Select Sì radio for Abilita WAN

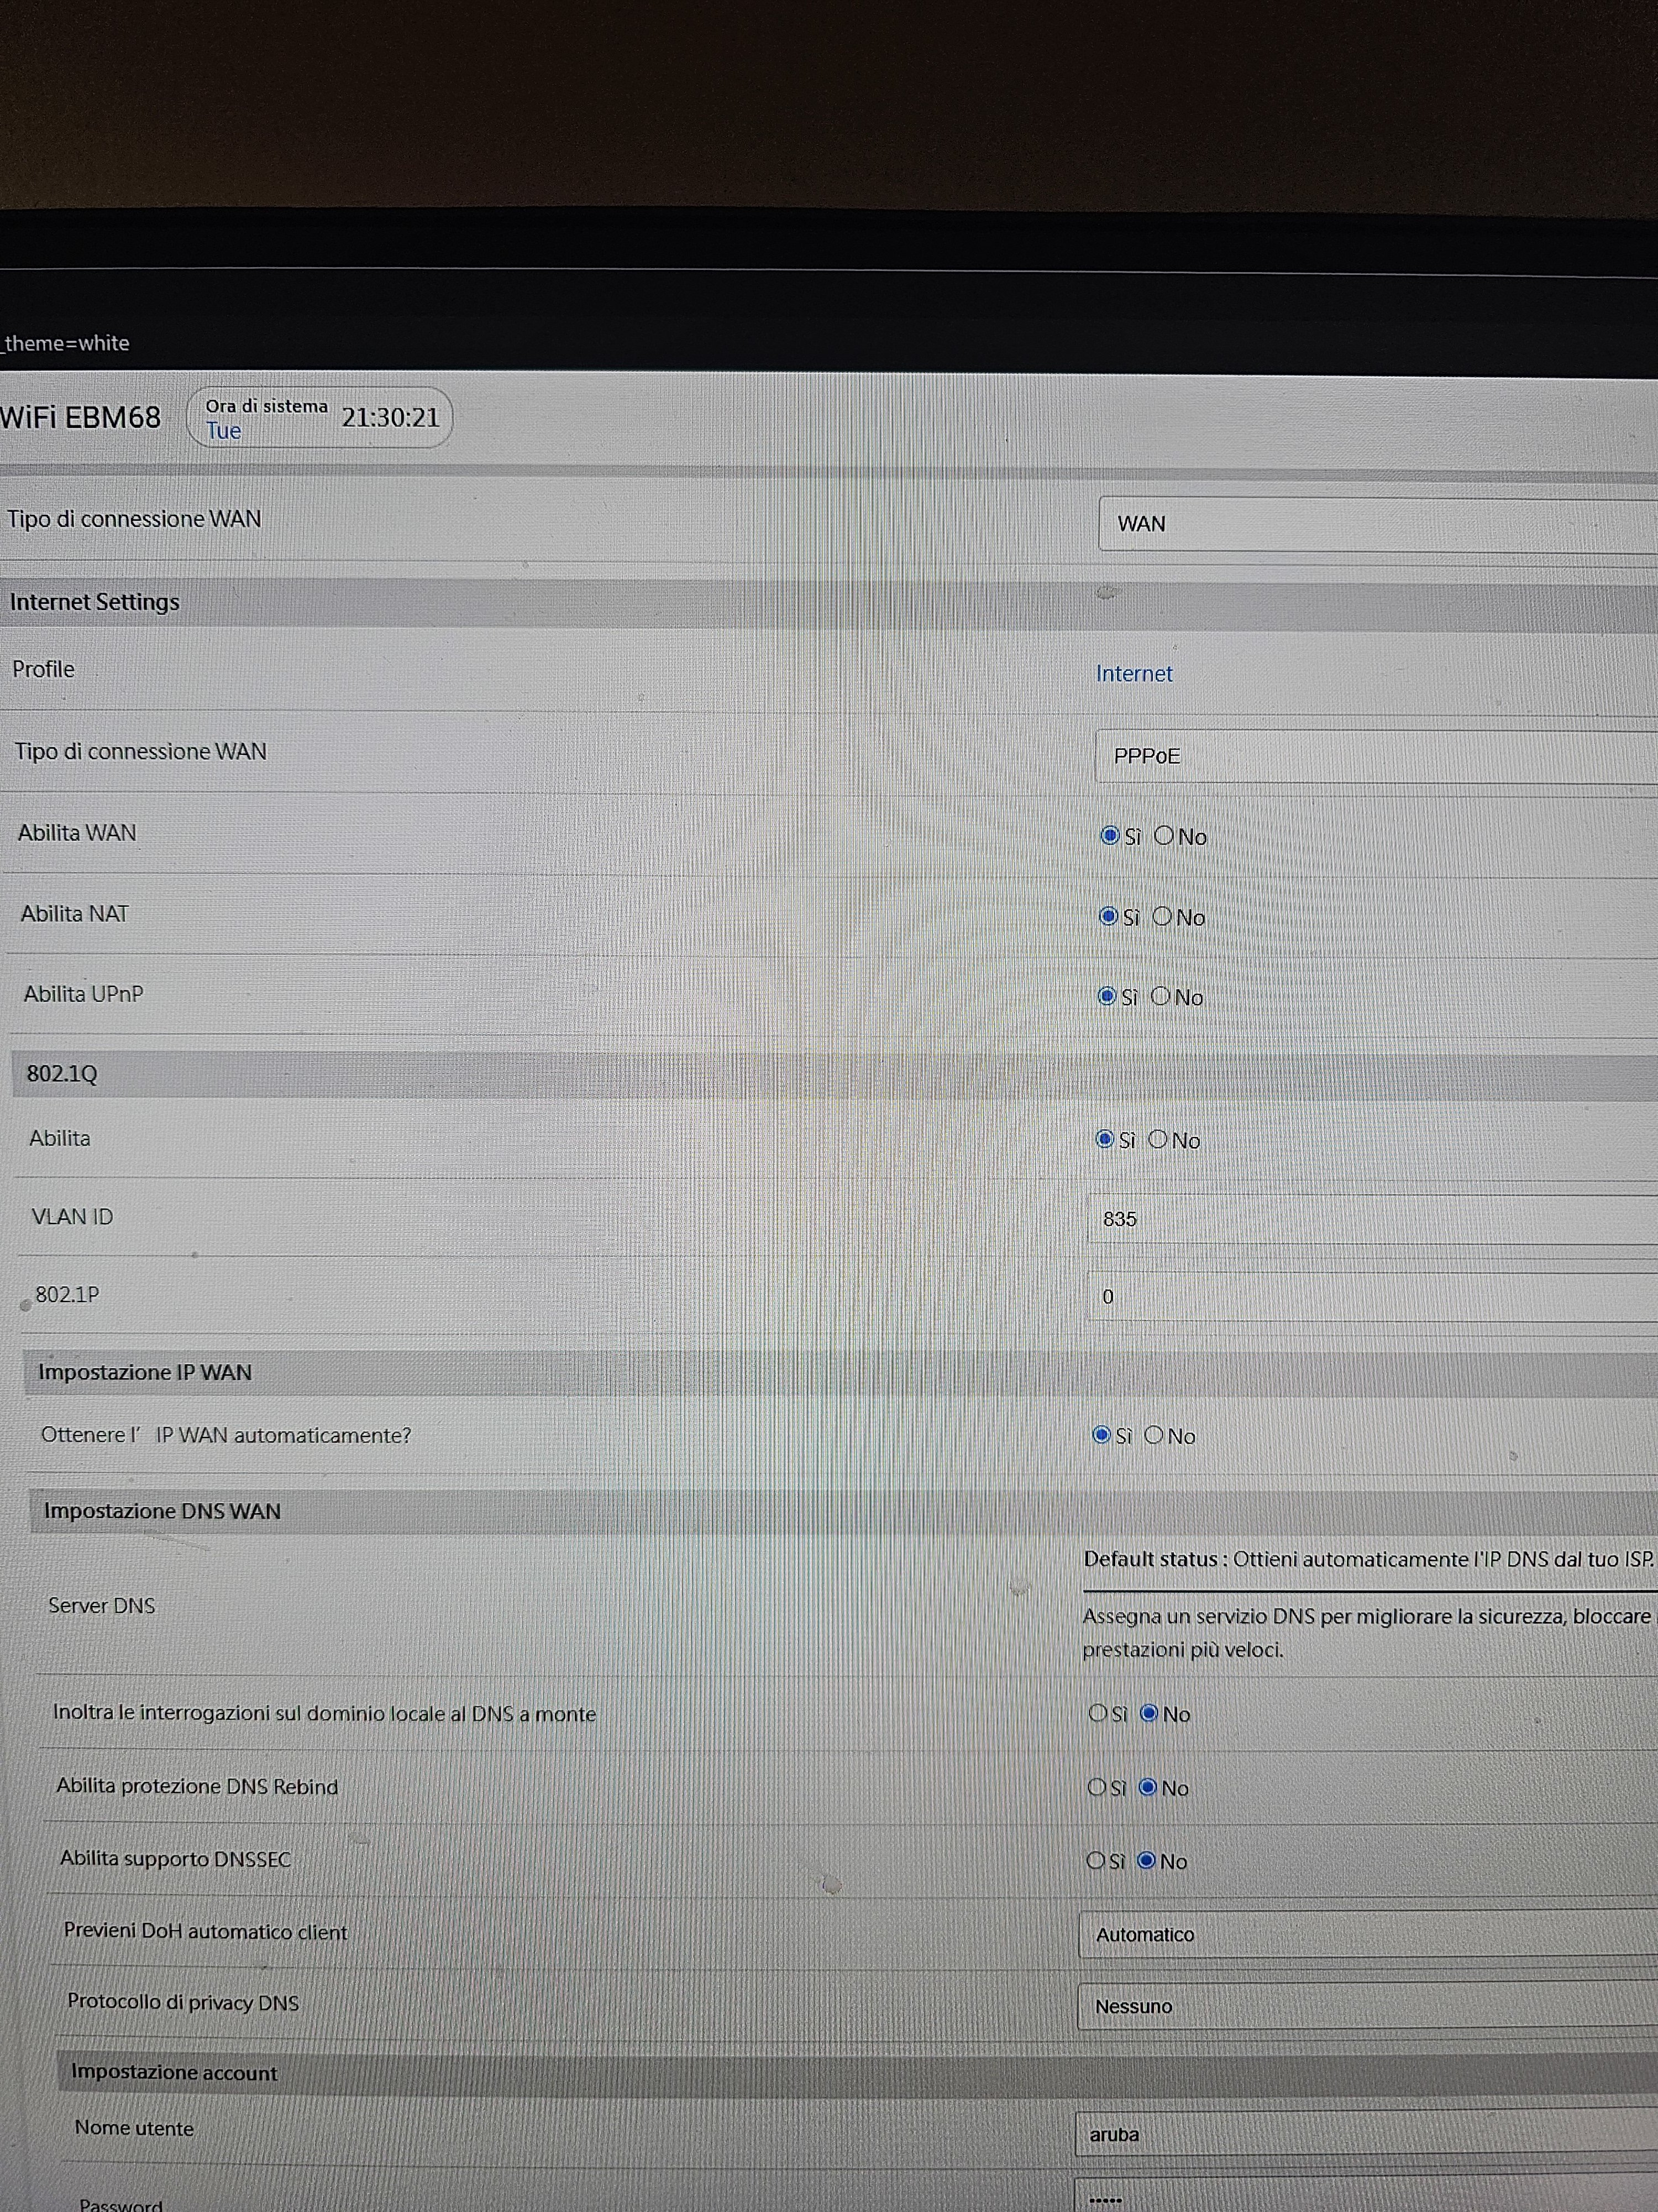pyautogui.click(x=1109, y=835)
